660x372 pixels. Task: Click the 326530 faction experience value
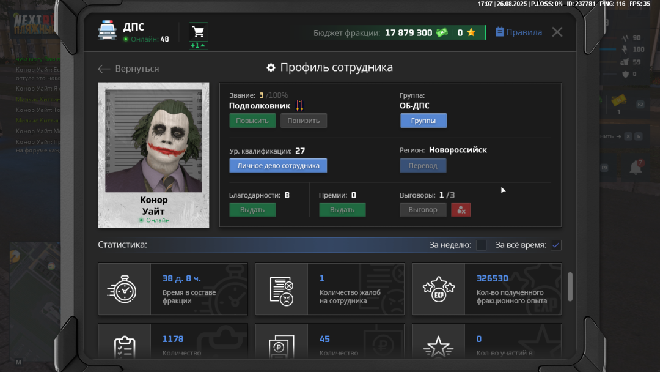492,278
